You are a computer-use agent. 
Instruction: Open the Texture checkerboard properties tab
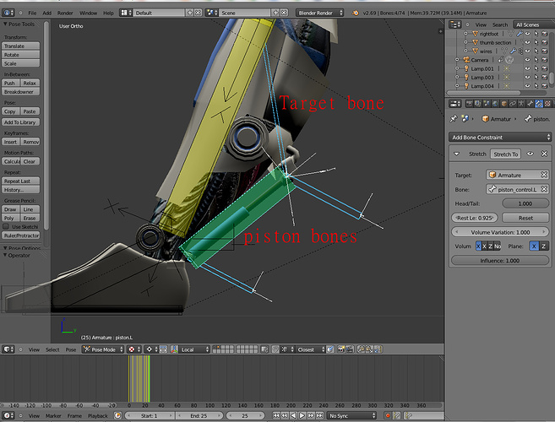tap(547, 104)
